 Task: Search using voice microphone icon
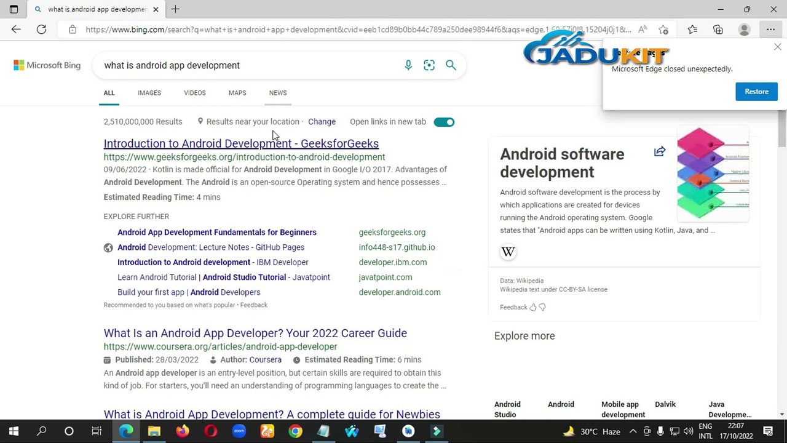[408, 65]
